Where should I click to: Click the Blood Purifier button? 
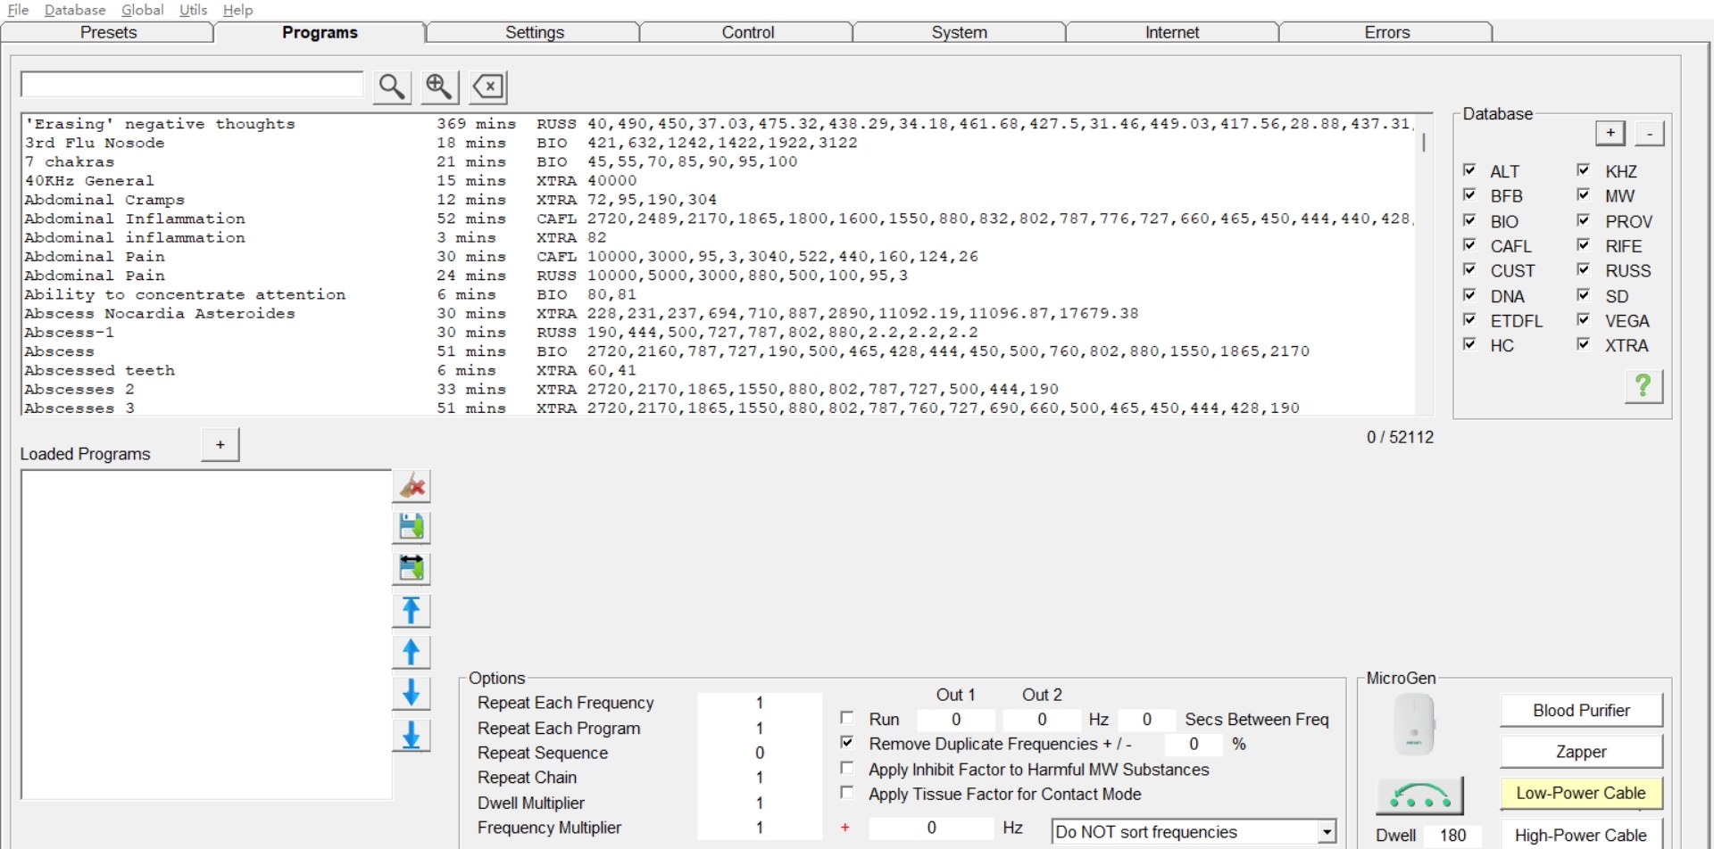tap(1580, 711)
